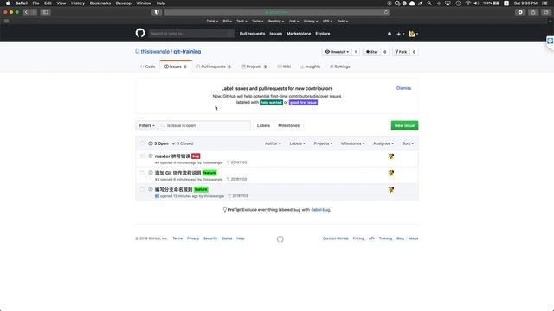
Task: Expand the Author filter
Action: (x=273, y=143)
